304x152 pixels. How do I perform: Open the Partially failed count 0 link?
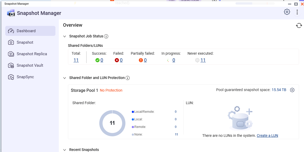(x=145, y=60)
